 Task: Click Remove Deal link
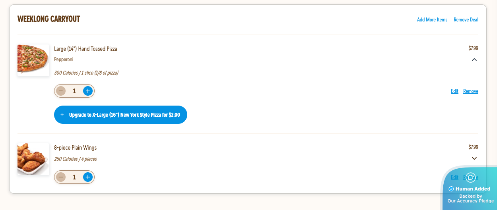[x=466, y=19]
